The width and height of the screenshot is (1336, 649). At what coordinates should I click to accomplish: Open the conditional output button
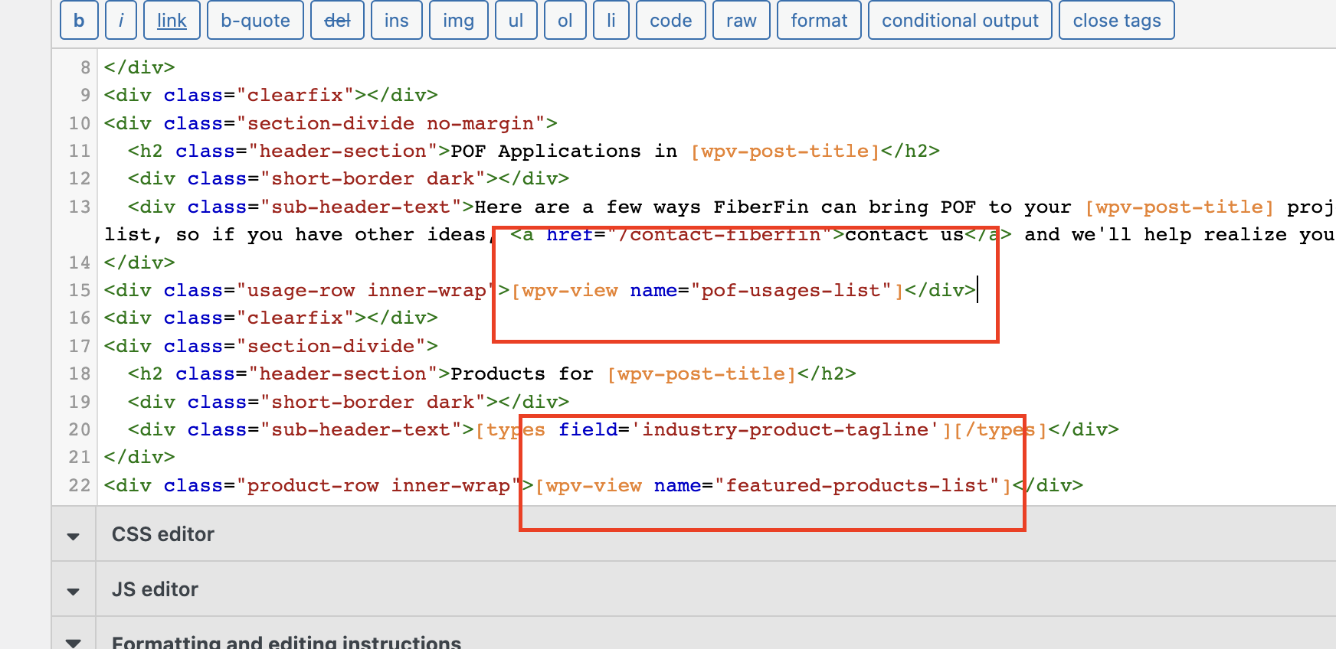[x=960, y=21]
